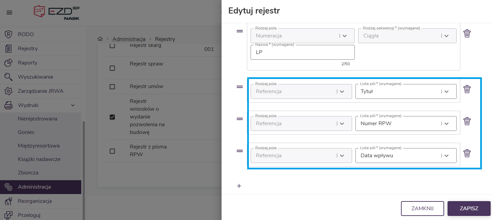This screenshot has height=220, width=492.
Task: Click the 001 value in Rejestr skarg row
Action: coord(209,49)
